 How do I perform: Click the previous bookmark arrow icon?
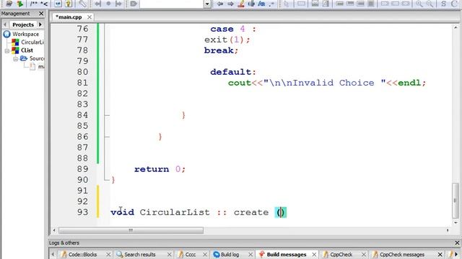pyautogui.click(x=97, y=4)
